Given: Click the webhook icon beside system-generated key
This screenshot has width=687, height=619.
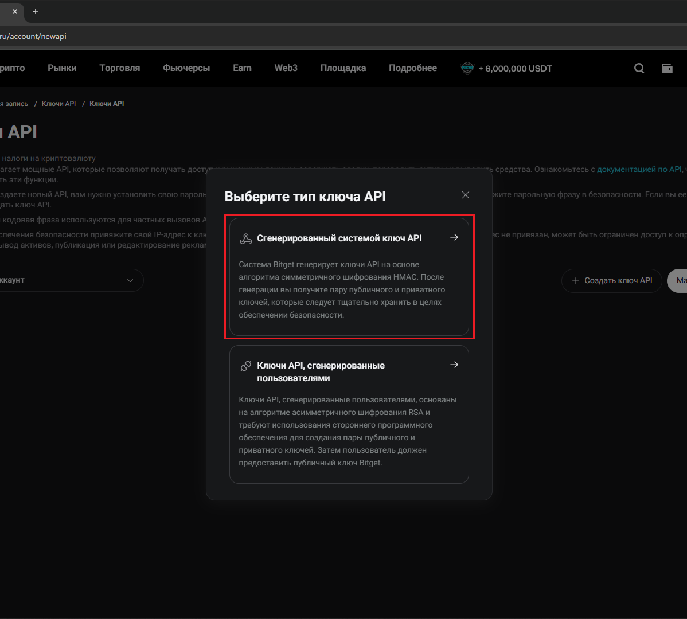Looking at the screenshot, I should [x=246, y=238].
